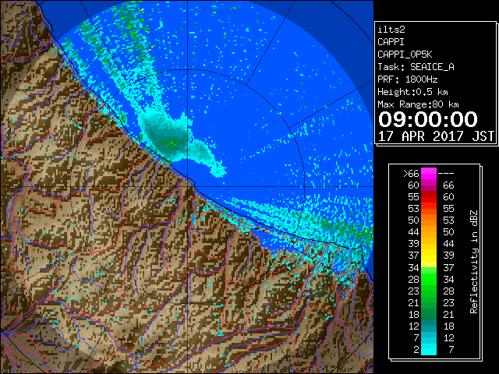
Task: Select the dark red 55–60 dBZ swatch
Action: tap(429, 197)
